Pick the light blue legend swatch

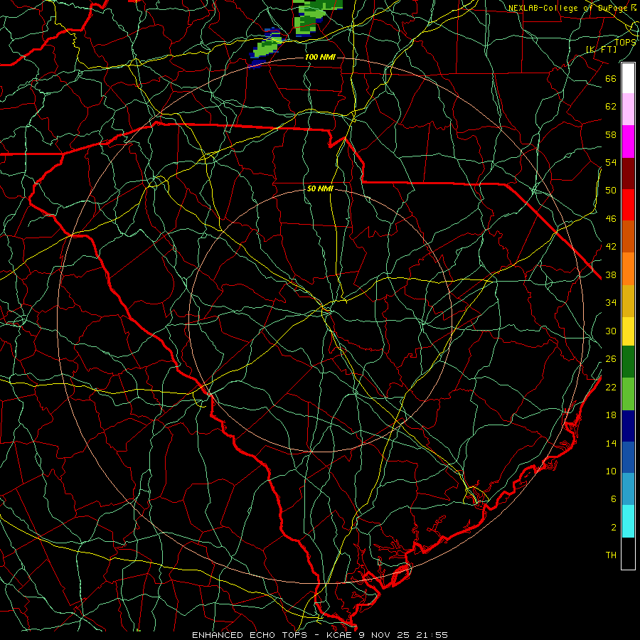click(628, 489)
